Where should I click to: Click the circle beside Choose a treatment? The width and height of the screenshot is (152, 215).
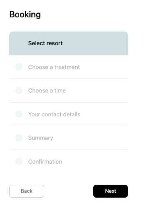point(19,67)
